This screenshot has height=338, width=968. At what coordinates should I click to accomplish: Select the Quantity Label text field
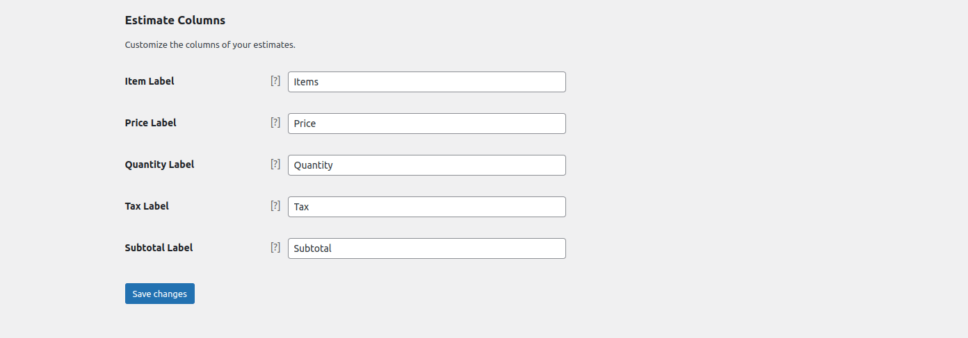point(427,165)
